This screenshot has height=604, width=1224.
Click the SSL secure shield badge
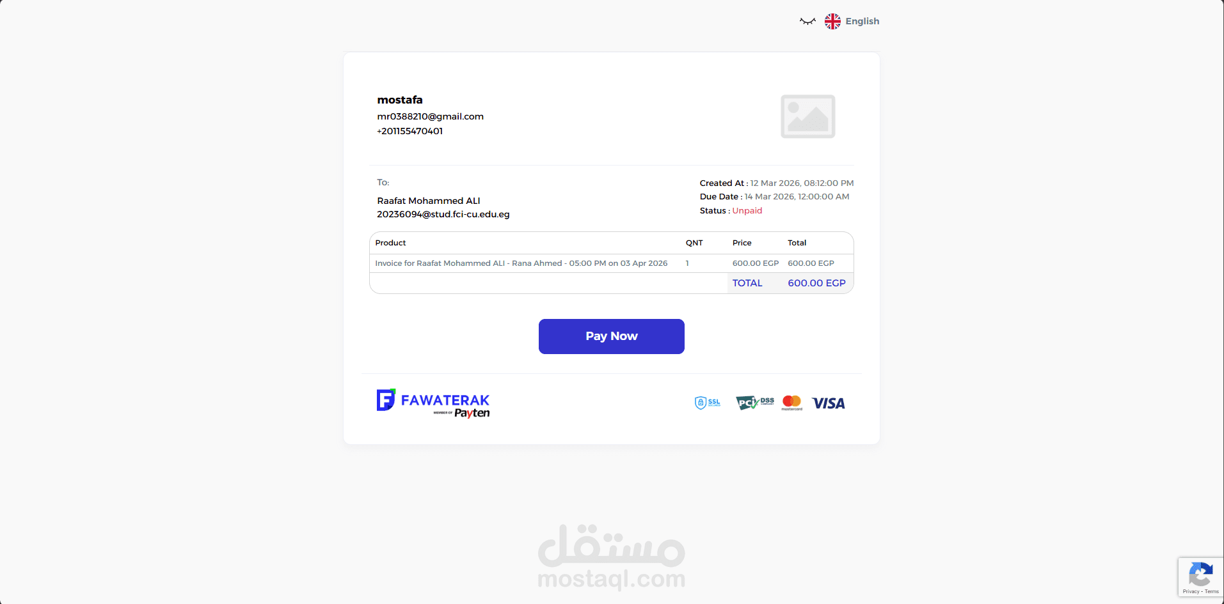[x=708, y=403]
